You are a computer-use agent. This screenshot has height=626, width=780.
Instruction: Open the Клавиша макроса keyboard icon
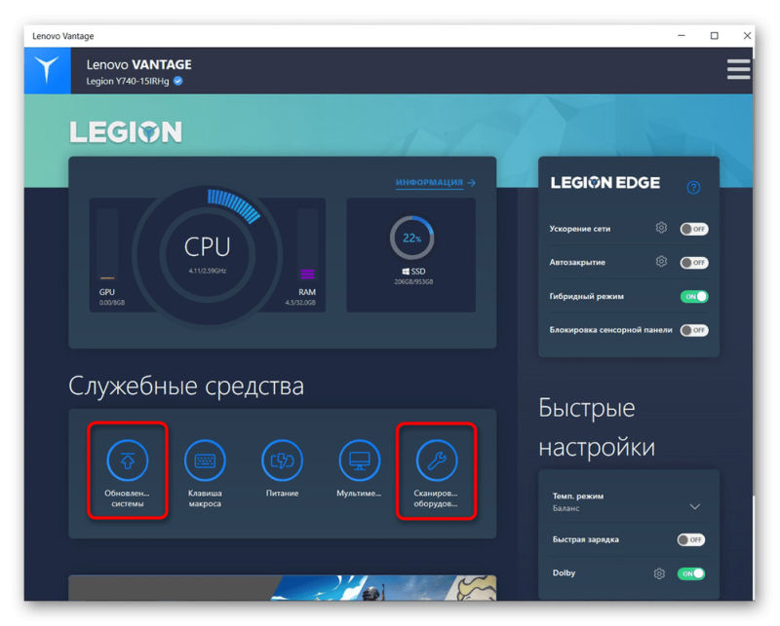[205, 460]
